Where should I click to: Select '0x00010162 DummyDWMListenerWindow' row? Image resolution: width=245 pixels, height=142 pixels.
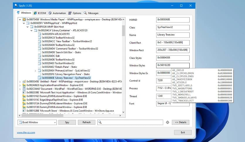pos(57,96)
